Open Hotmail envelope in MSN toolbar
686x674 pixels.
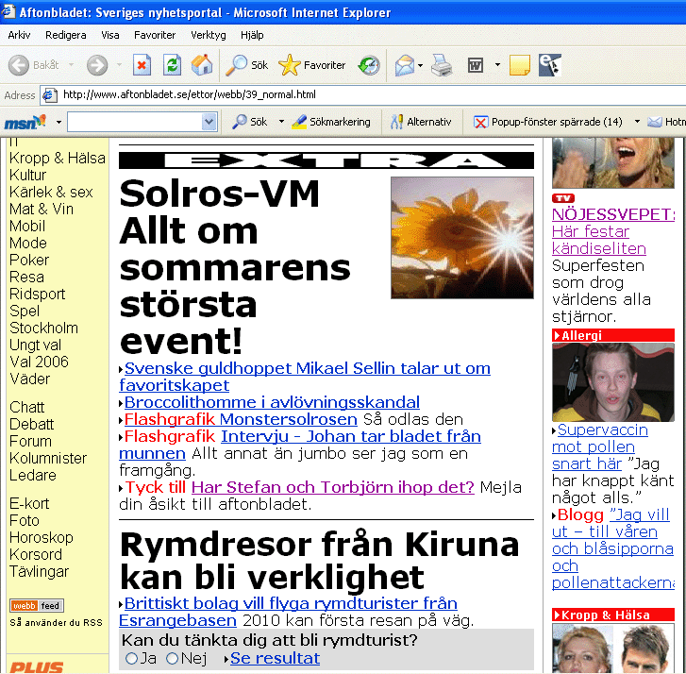click(654, 122)
